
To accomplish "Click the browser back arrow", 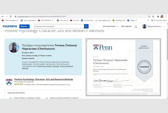I will point(2,16).
